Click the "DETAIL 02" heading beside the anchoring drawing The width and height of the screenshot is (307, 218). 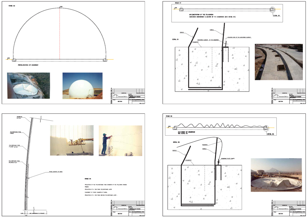(176, 142)
